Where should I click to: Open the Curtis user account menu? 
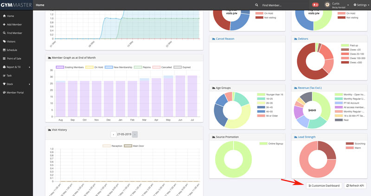(337, 5)
